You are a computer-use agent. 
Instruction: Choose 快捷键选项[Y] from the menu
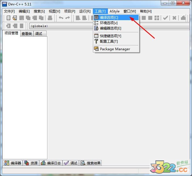tap(116, 36)
